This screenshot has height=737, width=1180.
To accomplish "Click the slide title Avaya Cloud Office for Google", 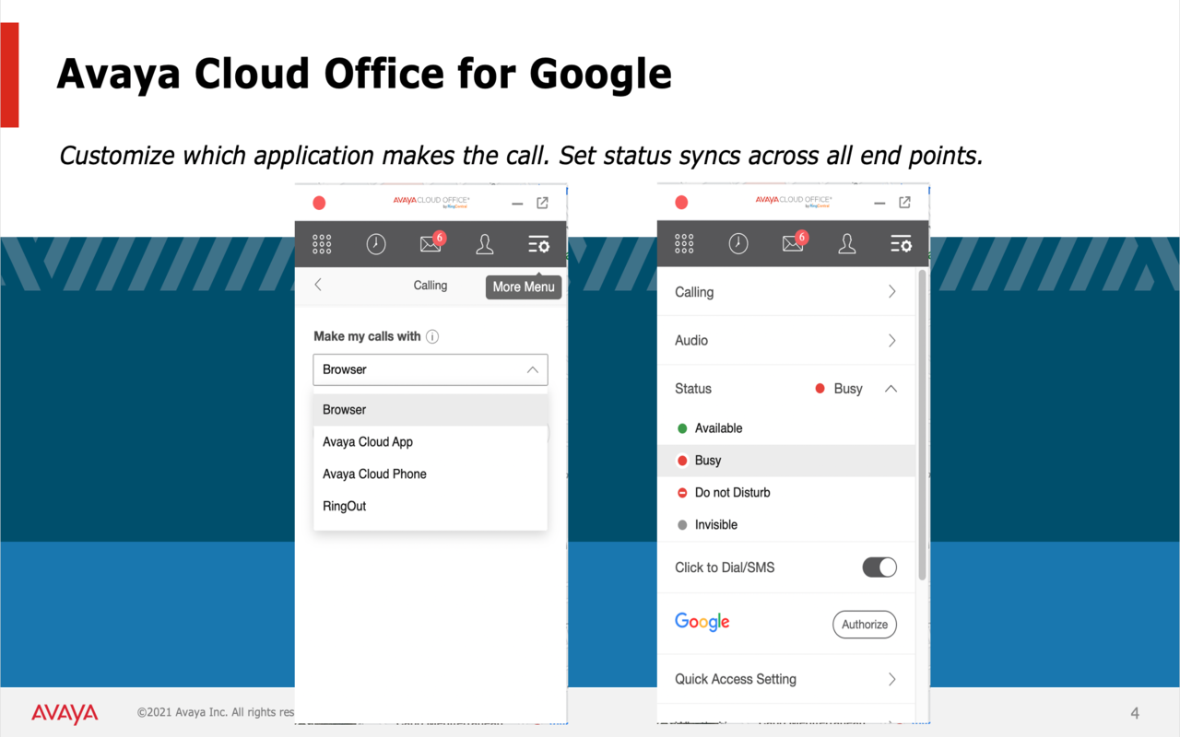I will pyautogui.click(x=364, y=74).
